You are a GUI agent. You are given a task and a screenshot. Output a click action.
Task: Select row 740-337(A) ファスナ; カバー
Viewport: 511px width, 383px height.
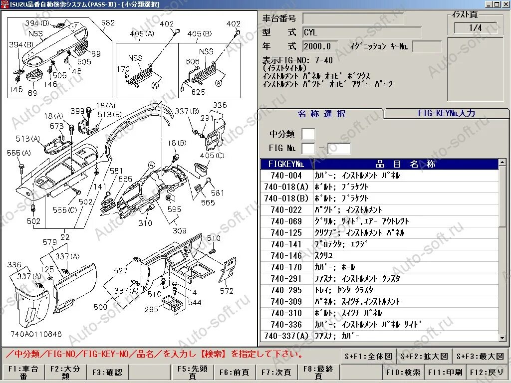(x=380, y=336)
